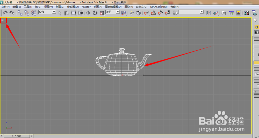The height and width of the screenshot is (138, 259).
Task: Open the Curve Editor icon
Action: [232, 13]
